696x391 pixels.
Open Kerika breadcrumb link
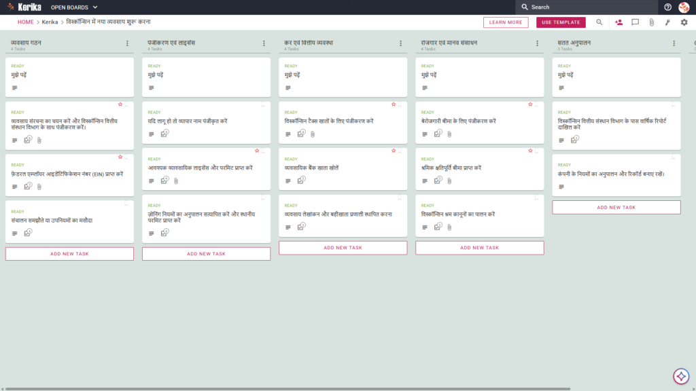(x=50, y=22)
